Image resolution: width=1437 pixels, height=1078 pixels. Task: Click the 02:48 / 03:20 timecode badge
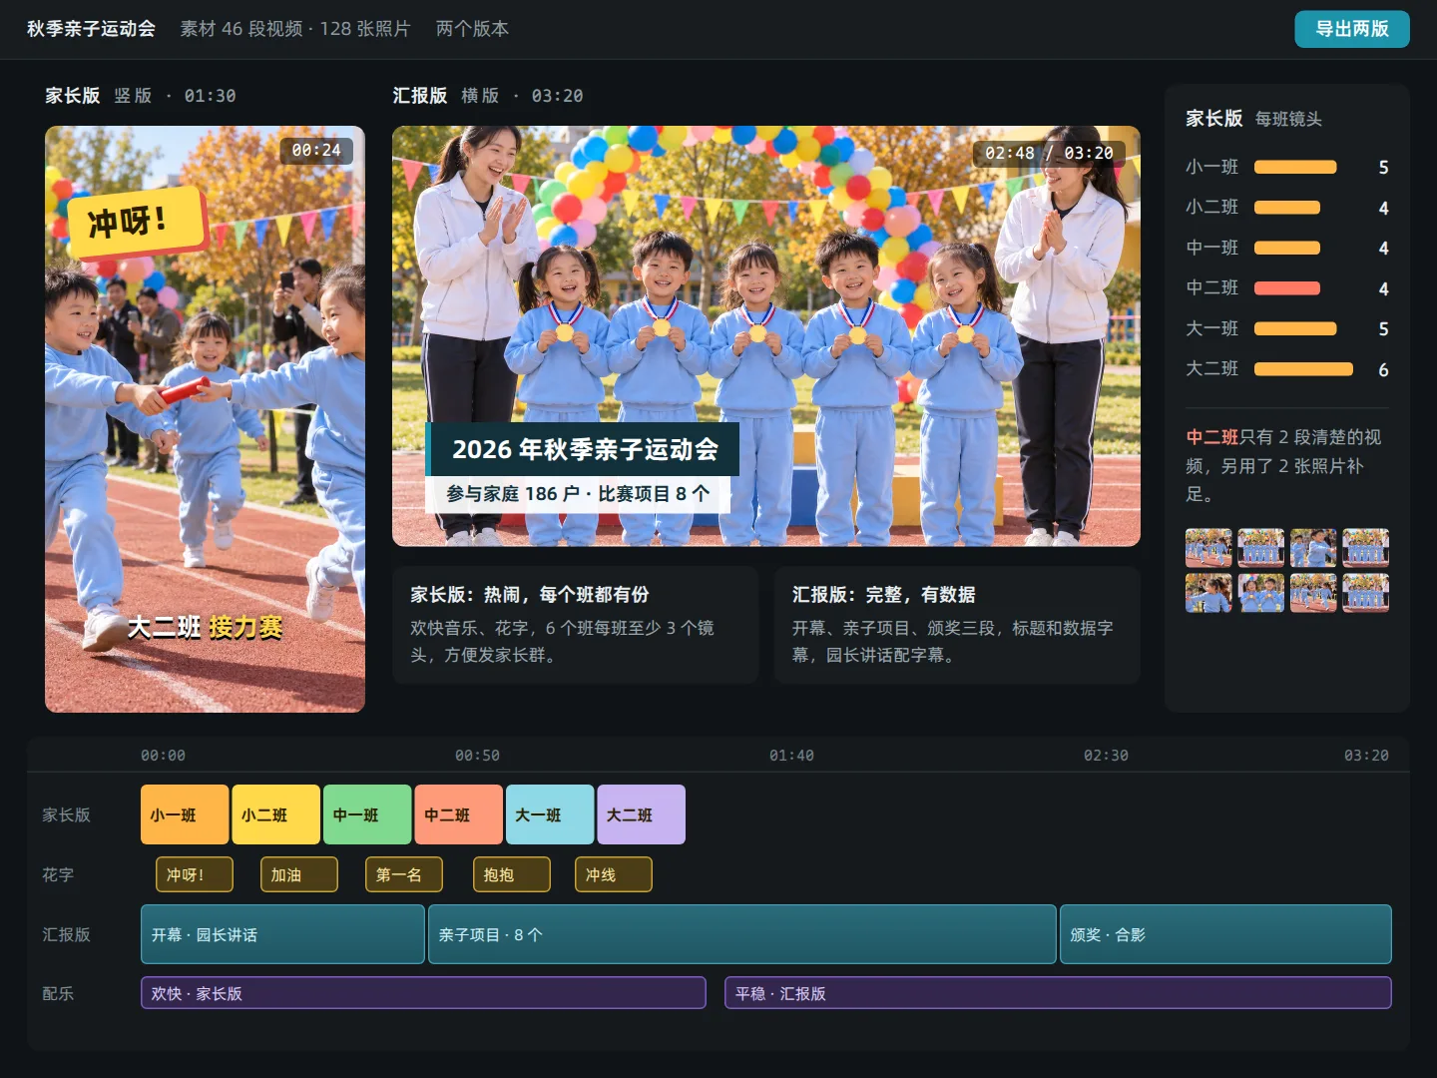point(1049,153)
